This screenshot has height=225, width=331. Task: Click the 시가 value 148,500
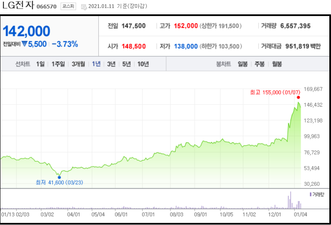[x=134, y=46]
